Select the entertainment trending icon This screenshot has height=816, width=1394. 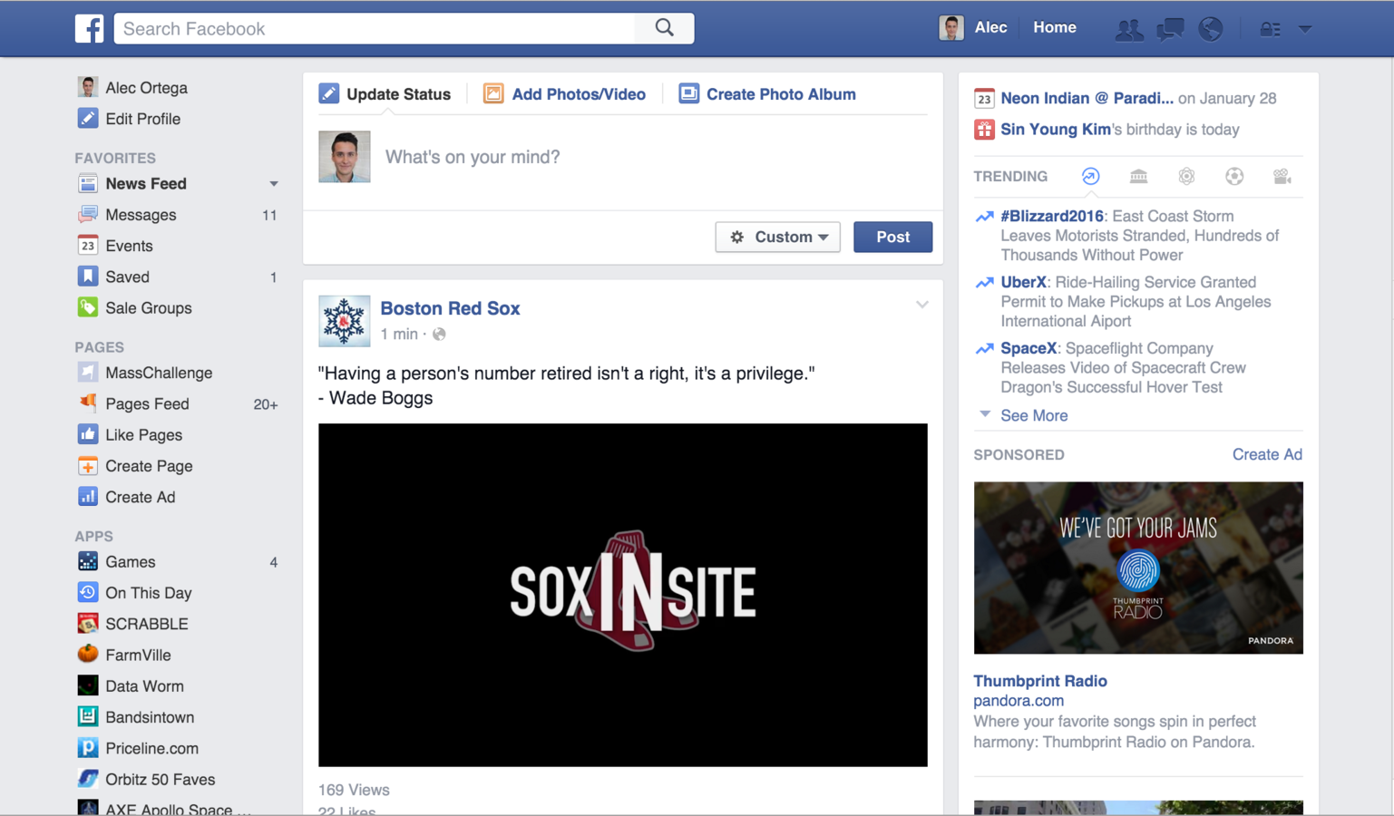pos(1282,176)
